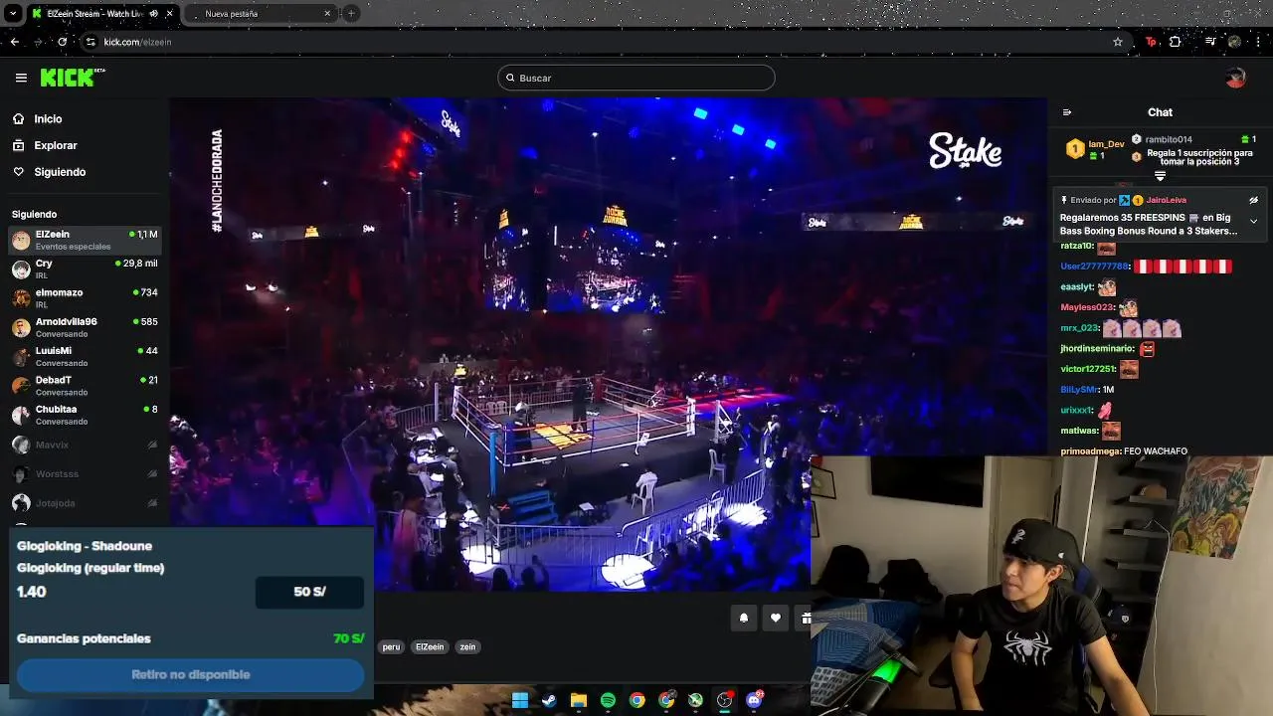The width and height of the screenshot is (1273, 716).
Task: Open the Chrome three-dot menu
Action: [1258, 42]
